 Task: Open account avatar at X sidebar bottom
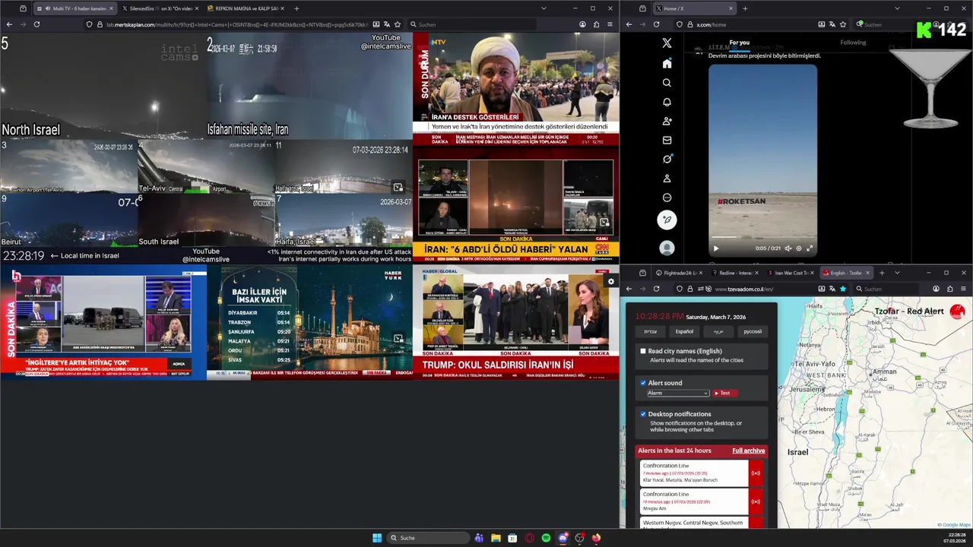click(x=667, y=248)
